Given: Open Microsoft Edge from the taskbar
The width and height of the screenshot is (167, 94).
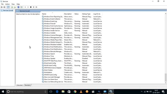Looking at the screenshot, I should click(57, 92).
